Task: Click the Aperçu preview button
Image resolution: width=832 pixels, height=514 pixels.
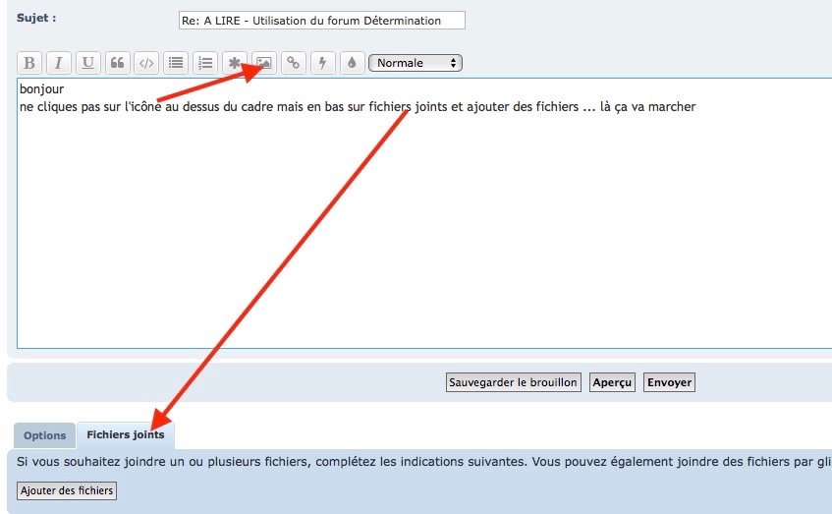Action: pyautogui.click(x=612, y=382)
